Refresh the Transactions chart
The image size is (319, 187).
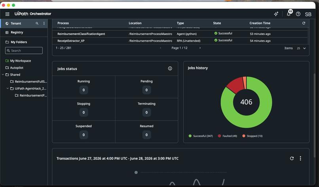292,159
